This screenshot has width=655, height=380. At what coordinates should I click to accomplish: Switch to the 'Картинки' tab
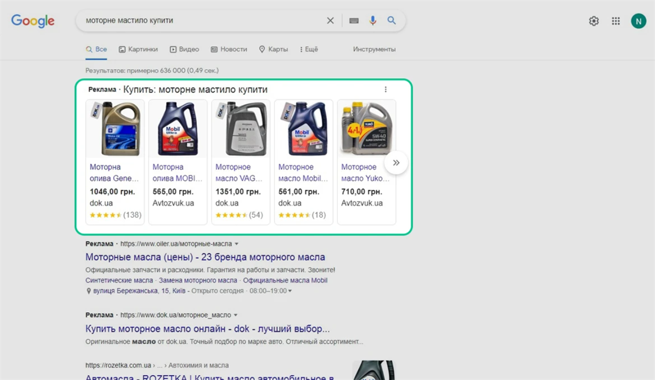138,49
